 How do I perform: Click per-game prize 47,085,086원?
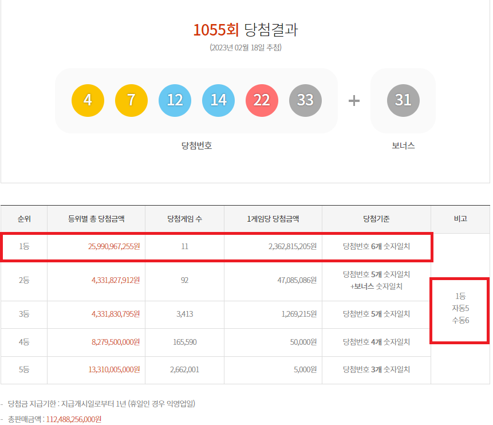[297, 280]
